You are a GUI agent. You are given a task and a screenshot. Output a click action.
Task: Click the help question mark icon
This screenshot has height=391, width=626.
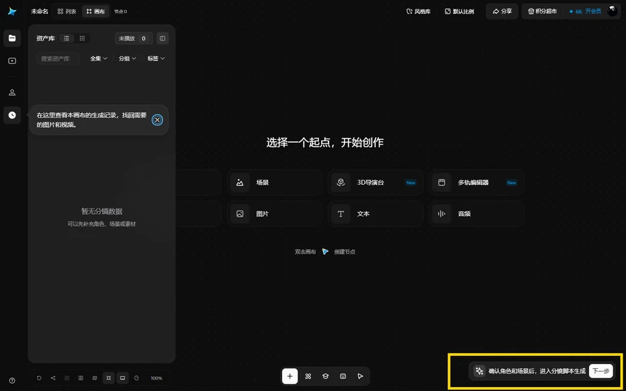click(12, 381)
